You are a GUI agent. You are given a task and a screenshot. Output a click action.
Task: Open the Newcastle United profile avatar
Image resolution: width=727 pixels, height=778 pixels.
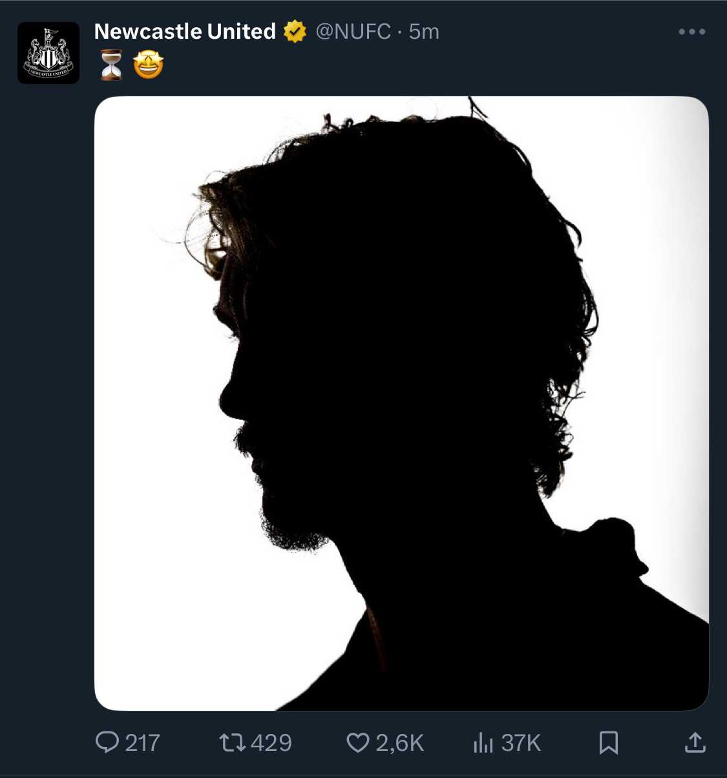(48, 53)
